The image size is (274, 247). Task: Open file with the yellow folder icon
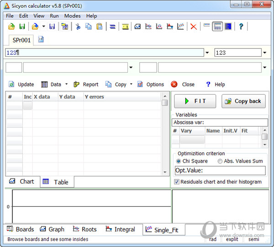click(x=11, y=26)
